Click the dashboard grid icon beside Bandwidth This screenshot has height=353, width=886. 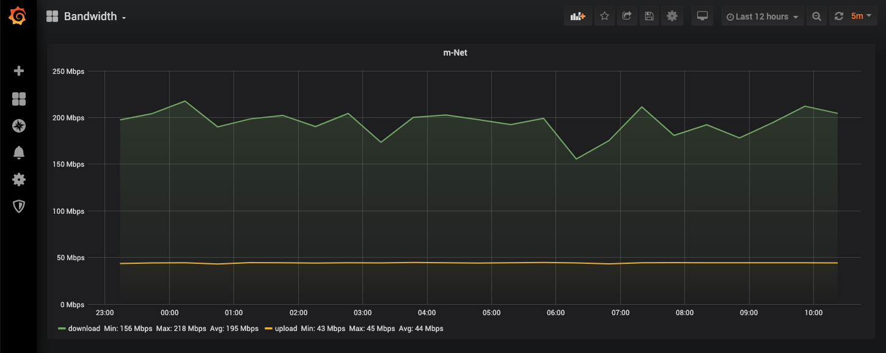53,16
